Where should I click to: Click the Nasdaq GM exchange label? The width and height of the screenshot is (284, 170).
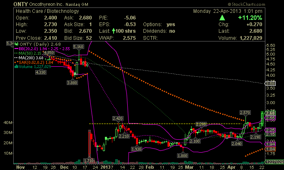pyautogui.click(x=77, y=5)
